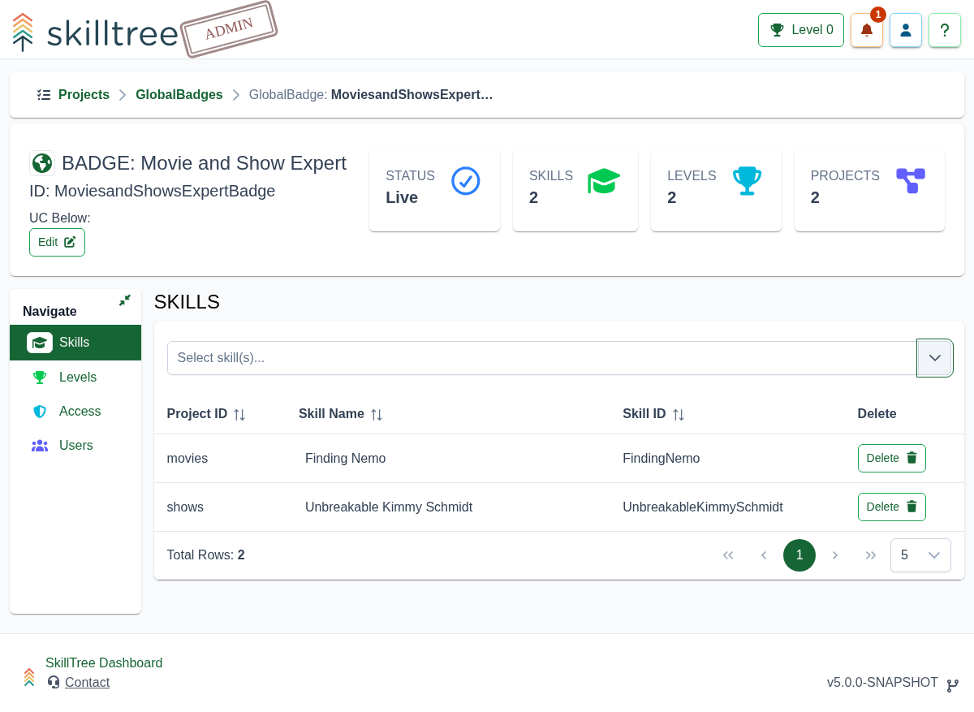The image size is (974, 712).
Task: Delete the Finding Nemo skill
Action: point(891,458)
